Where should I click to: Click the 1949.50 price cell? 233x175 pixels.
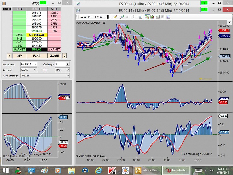pos(37,46)
